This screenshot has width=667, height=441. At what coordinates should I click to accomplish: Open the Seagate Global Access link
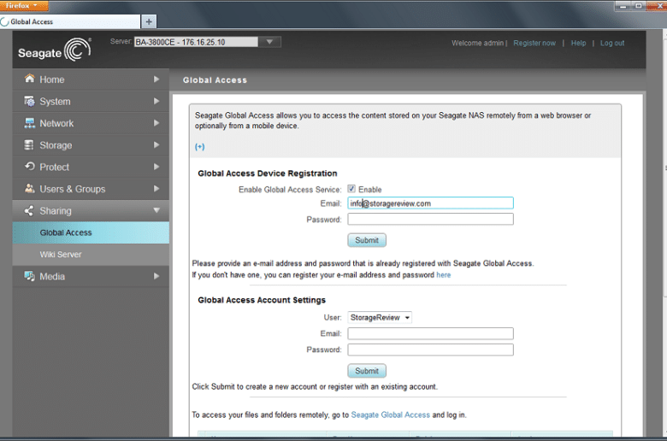391,415
